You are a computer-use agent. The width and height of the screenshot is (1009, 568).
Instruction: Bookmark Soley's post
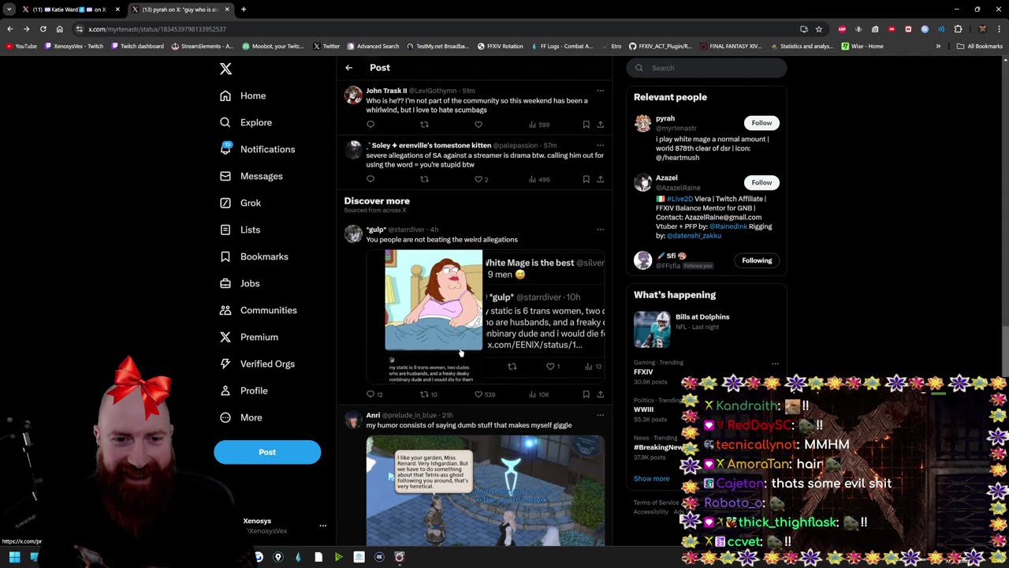point(586,179)
